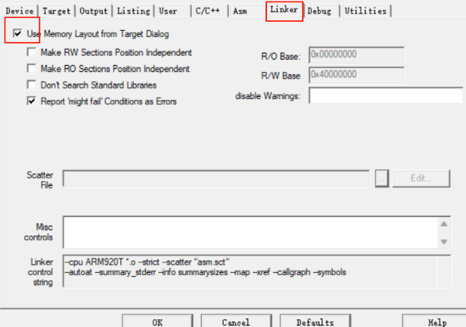Click Misc controls scroll down arrow
Viewport: 466px width, 327px height.
(x=444, y=241)
